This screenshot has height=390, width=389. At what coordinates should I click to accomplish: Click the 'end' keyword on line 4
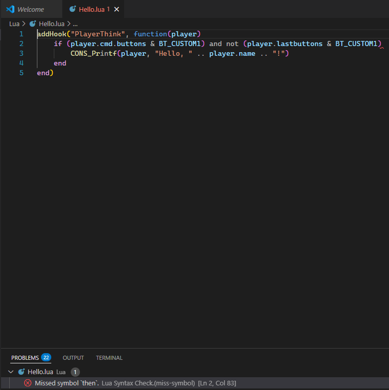coord(60,63)
